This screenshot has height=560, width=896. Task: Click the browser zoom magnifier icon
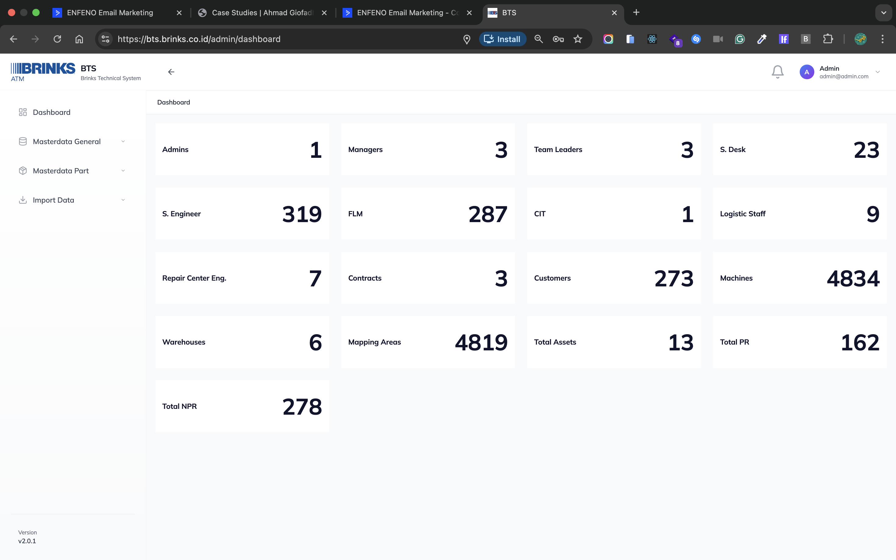point(538,39)
